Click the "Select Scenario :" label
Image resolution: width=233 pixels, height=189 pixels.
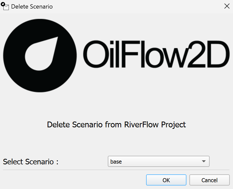coord(31,162)
